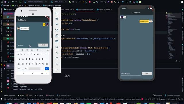This screenshot has height=104, width=184.
Task: Click Send button on iPhone simulator
Action: click(x=147, y=73)
